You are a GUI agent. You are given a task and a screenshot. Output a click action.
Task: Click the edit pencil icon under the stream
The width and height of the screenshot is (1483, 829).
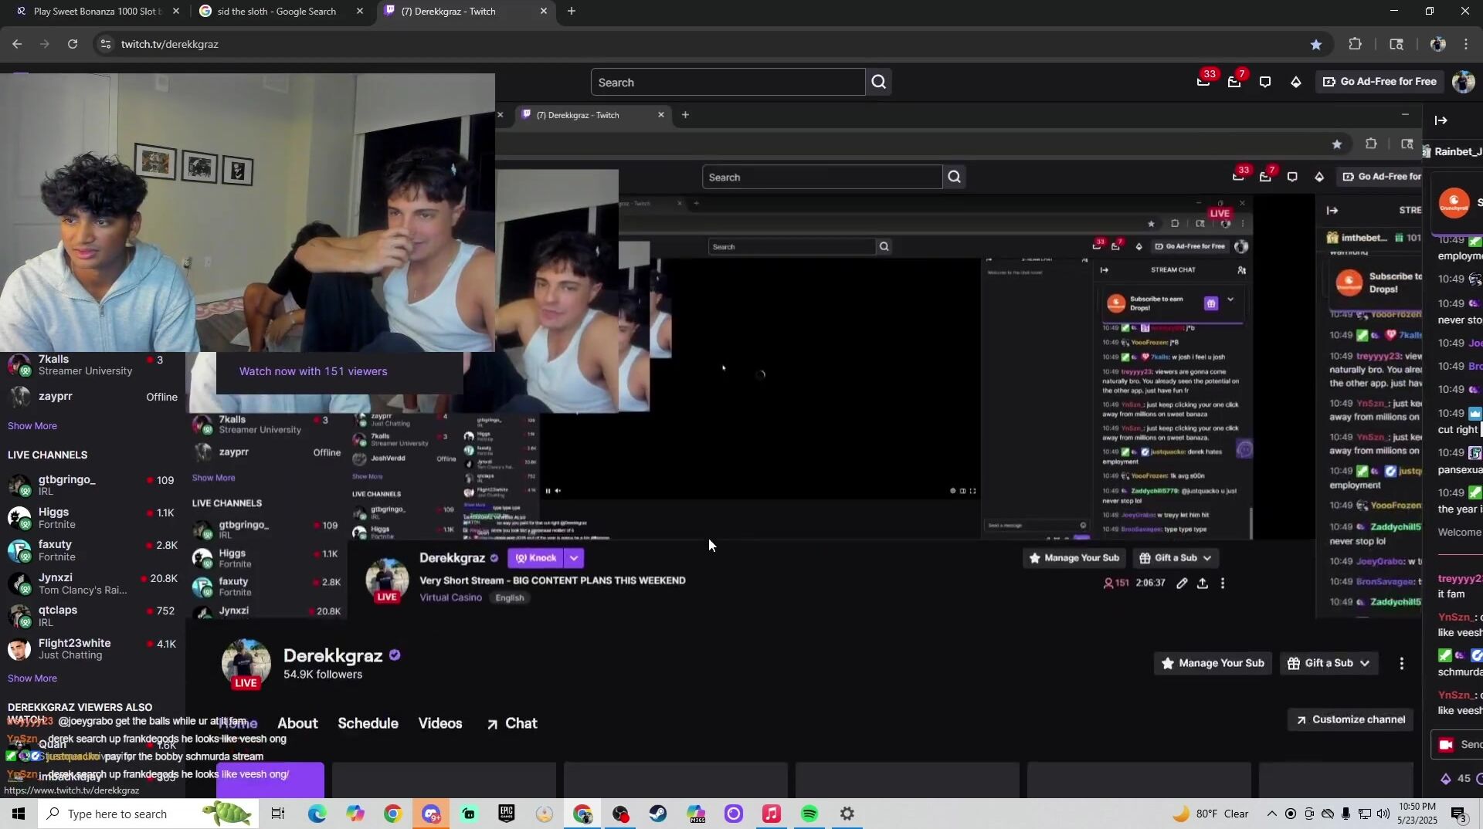pyautogui.click(x=1182, y=584)
